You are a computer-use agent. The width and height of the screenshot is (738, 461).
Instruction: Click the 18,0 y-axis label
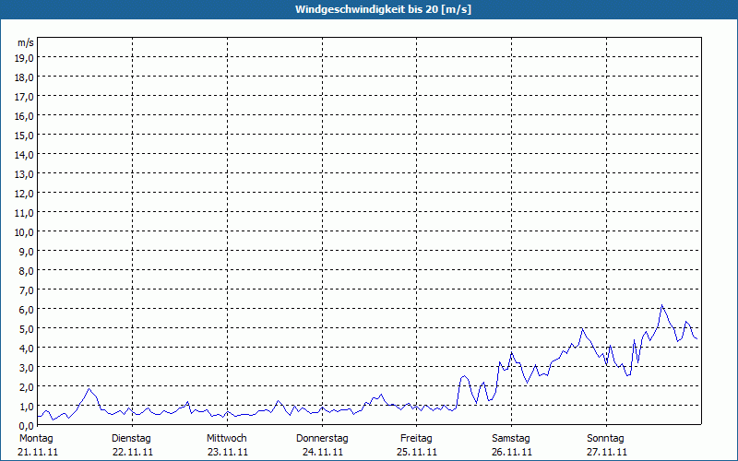pos(25,77)
